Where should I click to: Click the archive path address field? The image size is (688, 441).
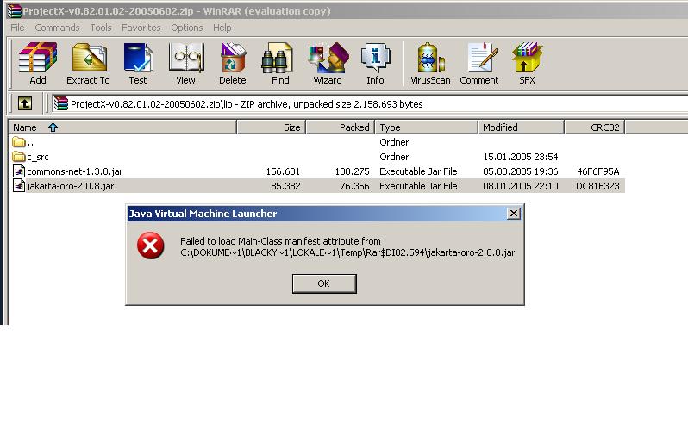[370, 104]
